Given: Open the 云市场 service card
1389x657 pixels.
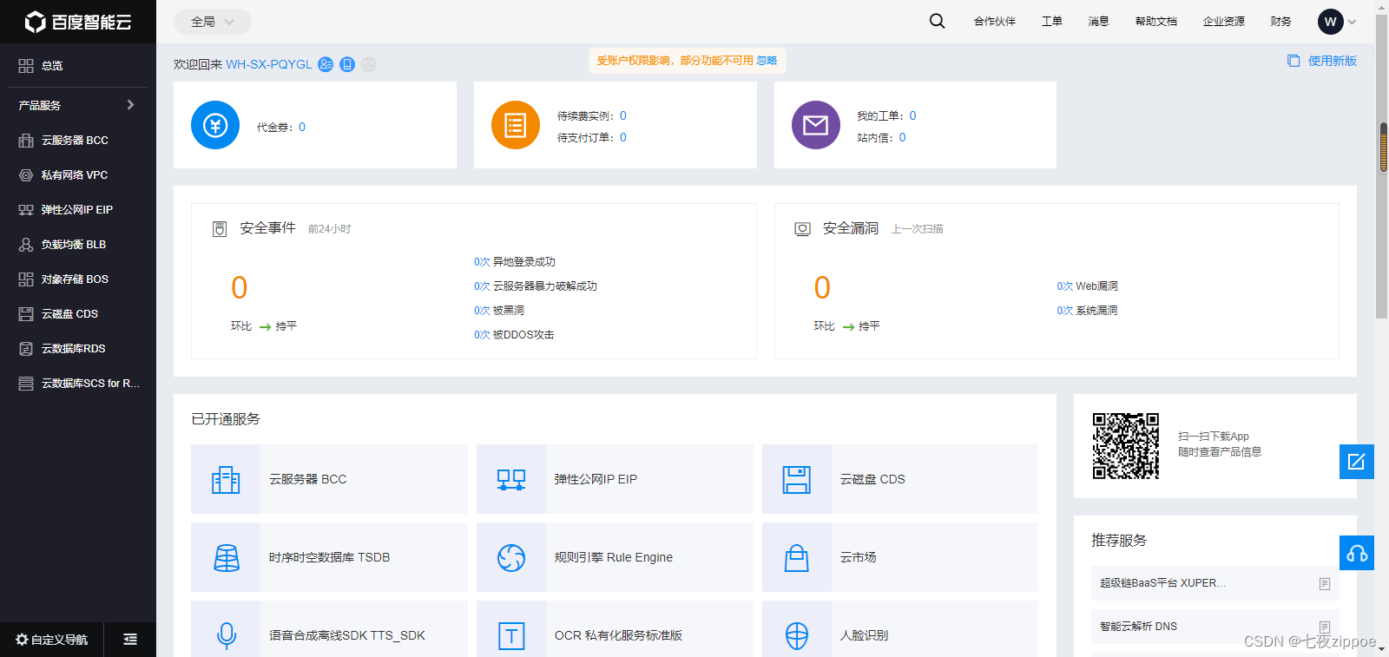Looking at the screenshot, I should pos(900,557).
